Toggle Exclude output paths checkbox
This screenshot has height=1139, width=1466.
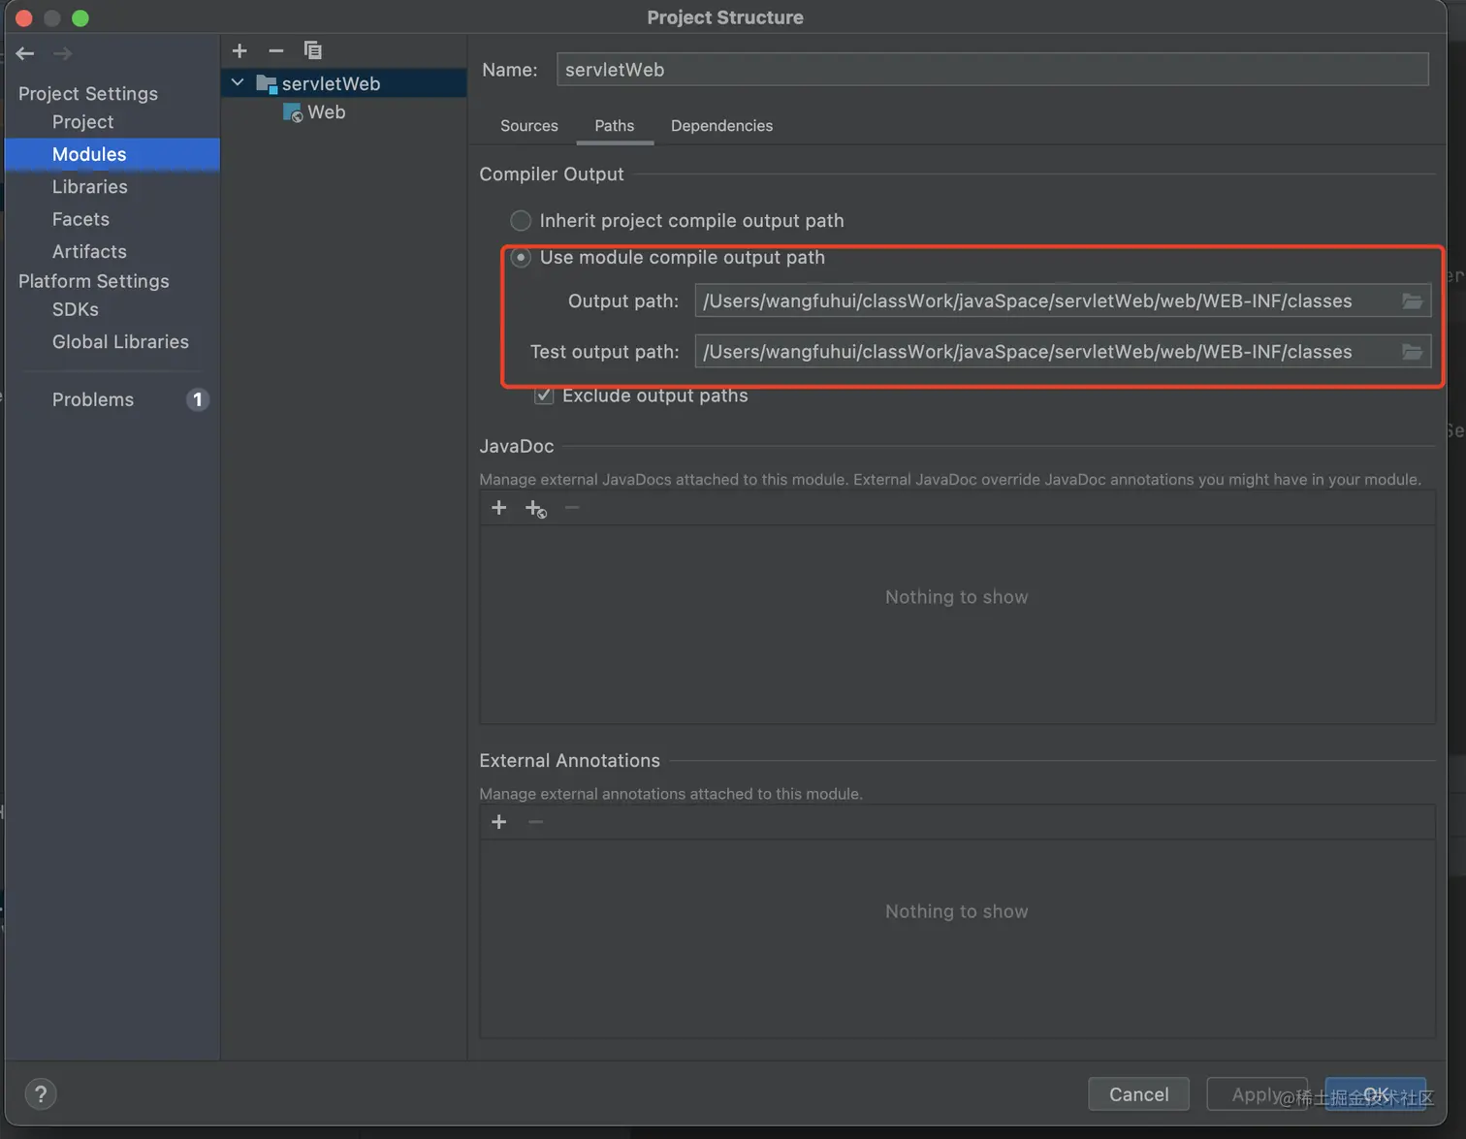[x=544, y=395]
